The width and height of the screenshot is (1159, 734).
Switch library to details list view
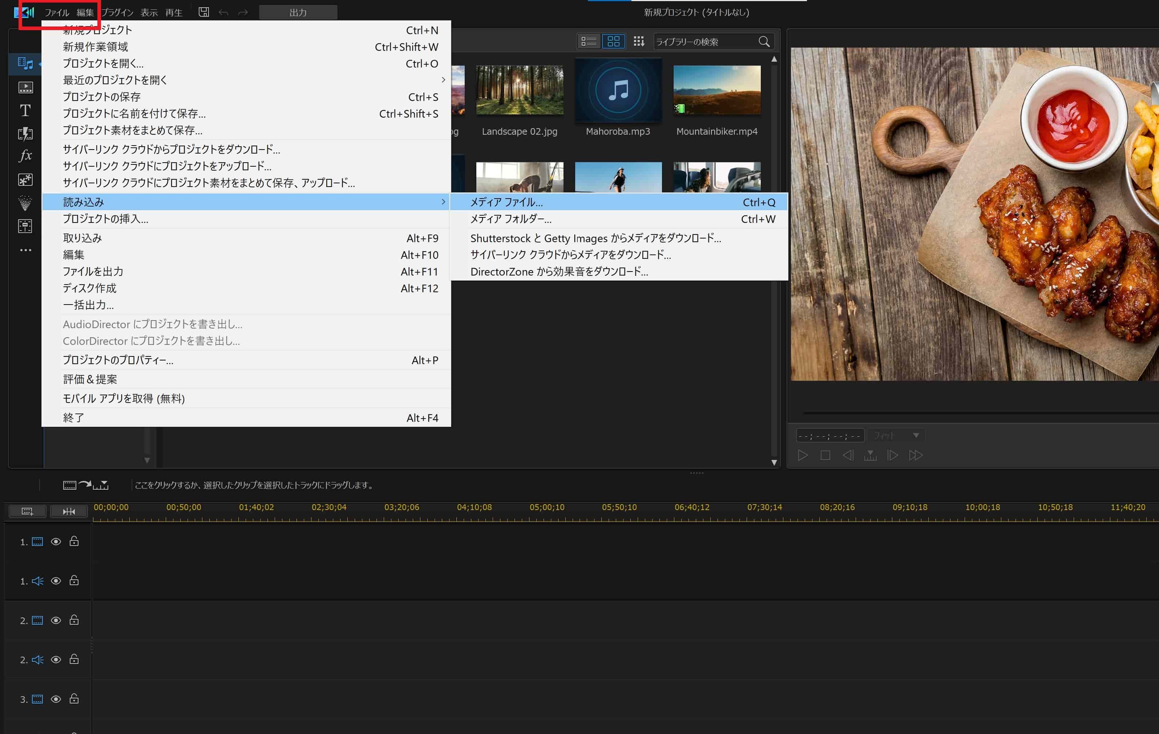588,42
